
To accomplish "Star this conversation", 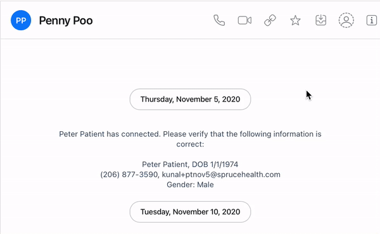I will pos(295,20).
